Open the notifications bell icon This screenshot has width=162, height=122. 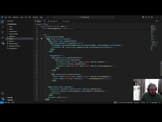tap(159, 102)
